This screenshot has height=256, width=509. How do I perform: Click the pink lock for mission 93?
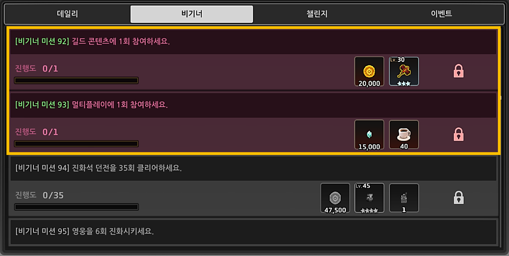(x=458, y=134)
